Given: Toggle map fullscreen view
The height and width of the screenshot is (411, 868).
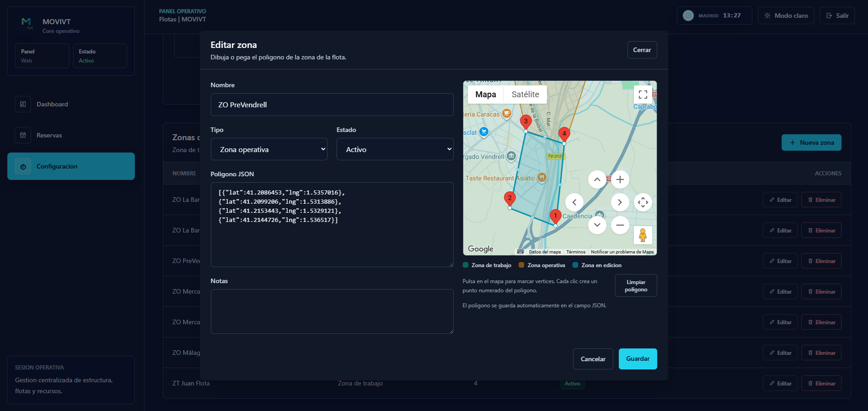Looking at the screenshot, I should 643,95.
